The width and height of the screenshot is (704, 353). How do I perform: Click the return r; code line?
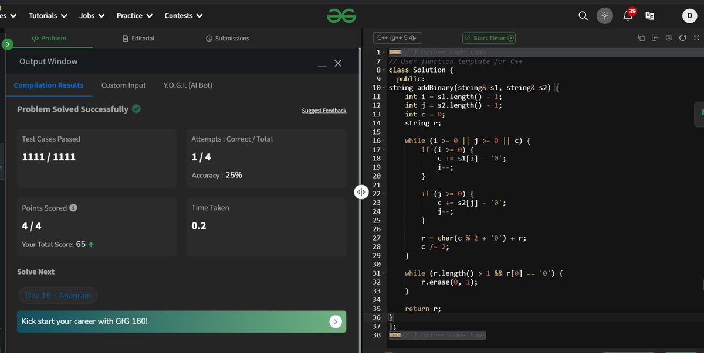tap(423, 309)
